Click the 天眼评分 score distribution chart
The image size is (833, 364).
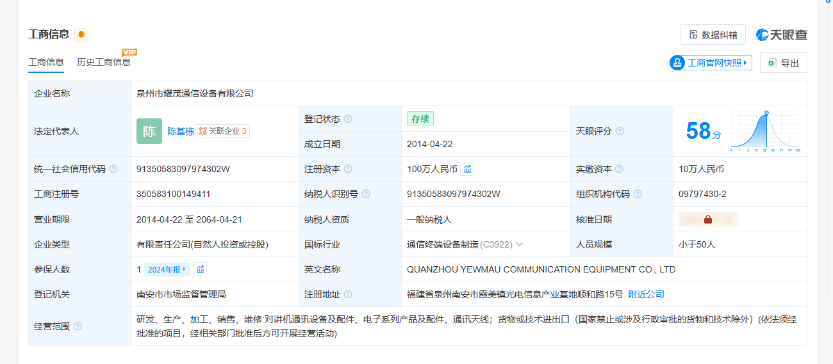pos(765,131)
